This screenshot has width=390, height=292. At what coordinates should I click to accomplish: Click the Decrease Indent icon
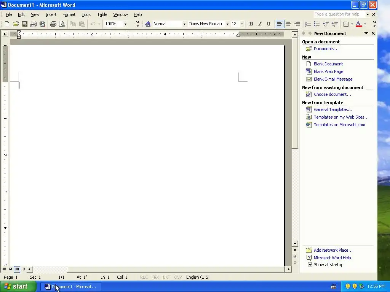326,24
